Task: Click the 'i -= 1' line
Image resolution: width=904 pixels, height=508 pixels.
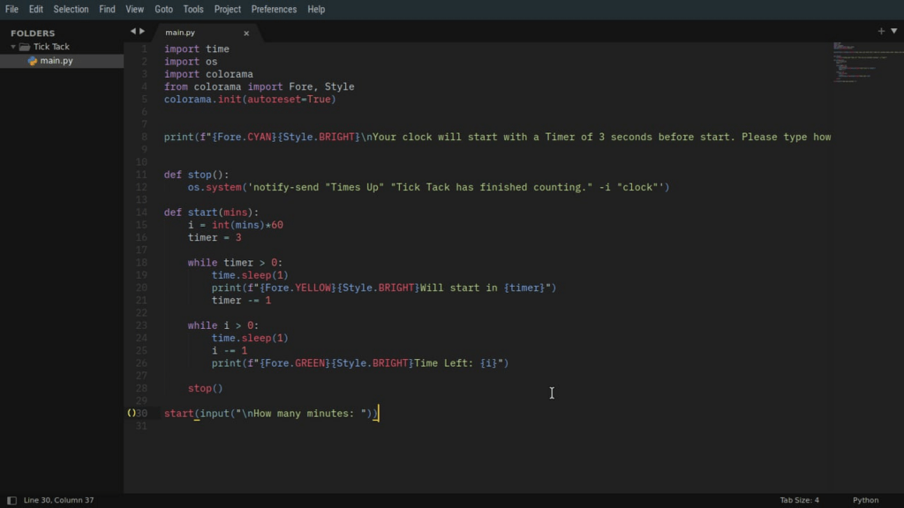Action: click(x=229, y=351)
